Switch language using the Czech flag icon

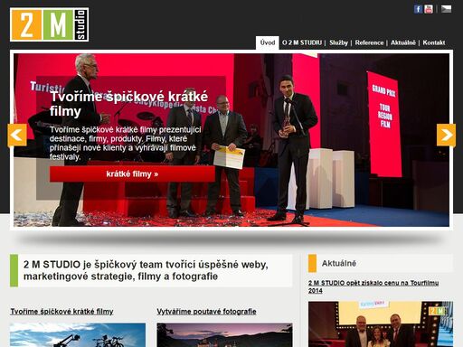click(447, 9)
